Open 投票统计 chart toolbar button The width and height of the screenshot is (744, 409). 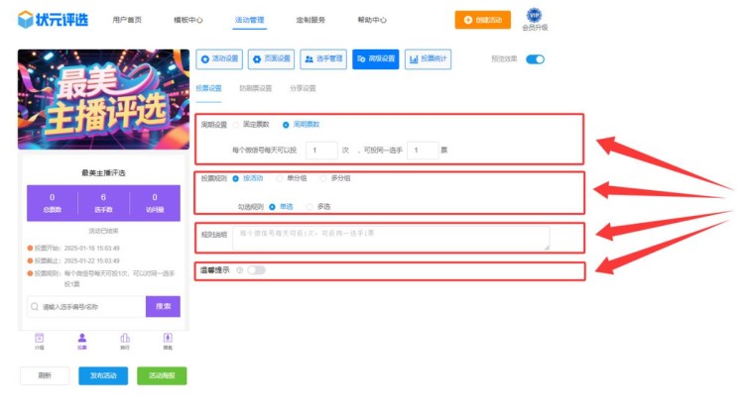click(x=429, y=59)
